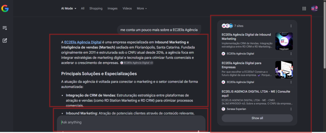
Task: Expand the AI Mode dropdown
Action: point(69,9)
